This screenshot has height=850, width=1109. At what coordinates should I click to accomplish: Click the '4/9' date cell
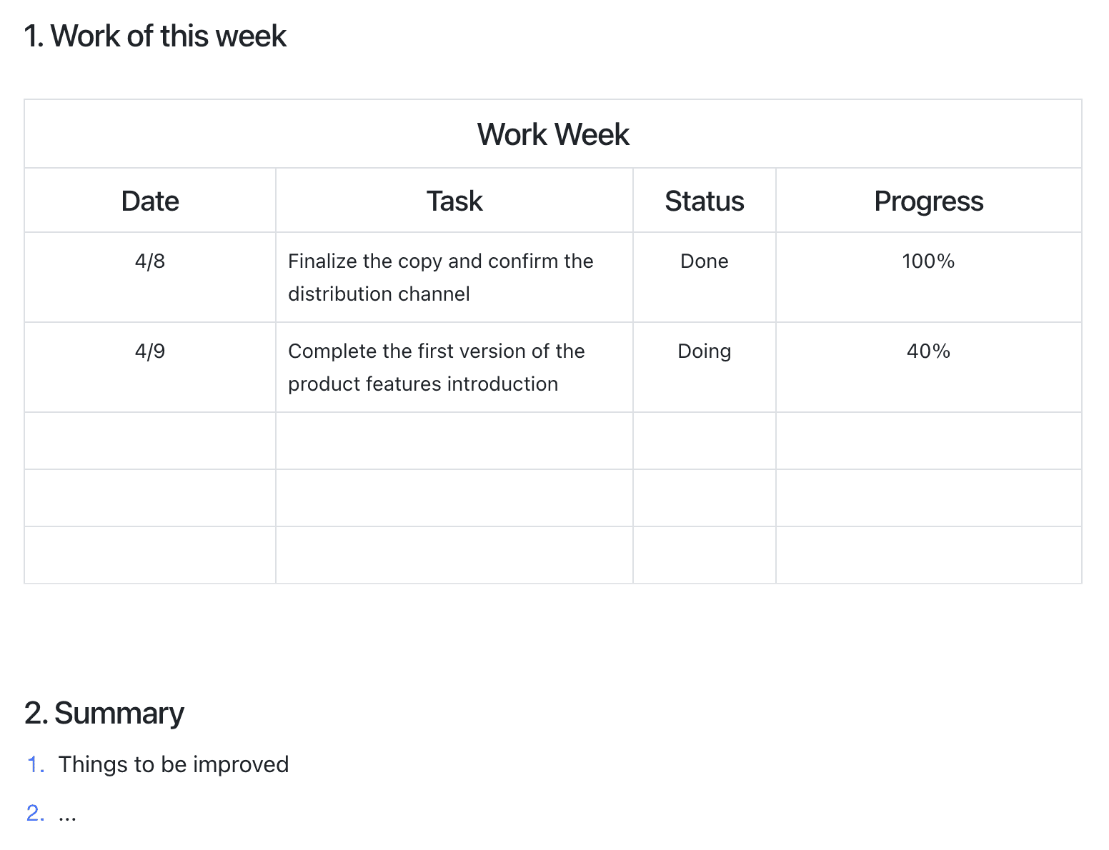pos(150,351)
